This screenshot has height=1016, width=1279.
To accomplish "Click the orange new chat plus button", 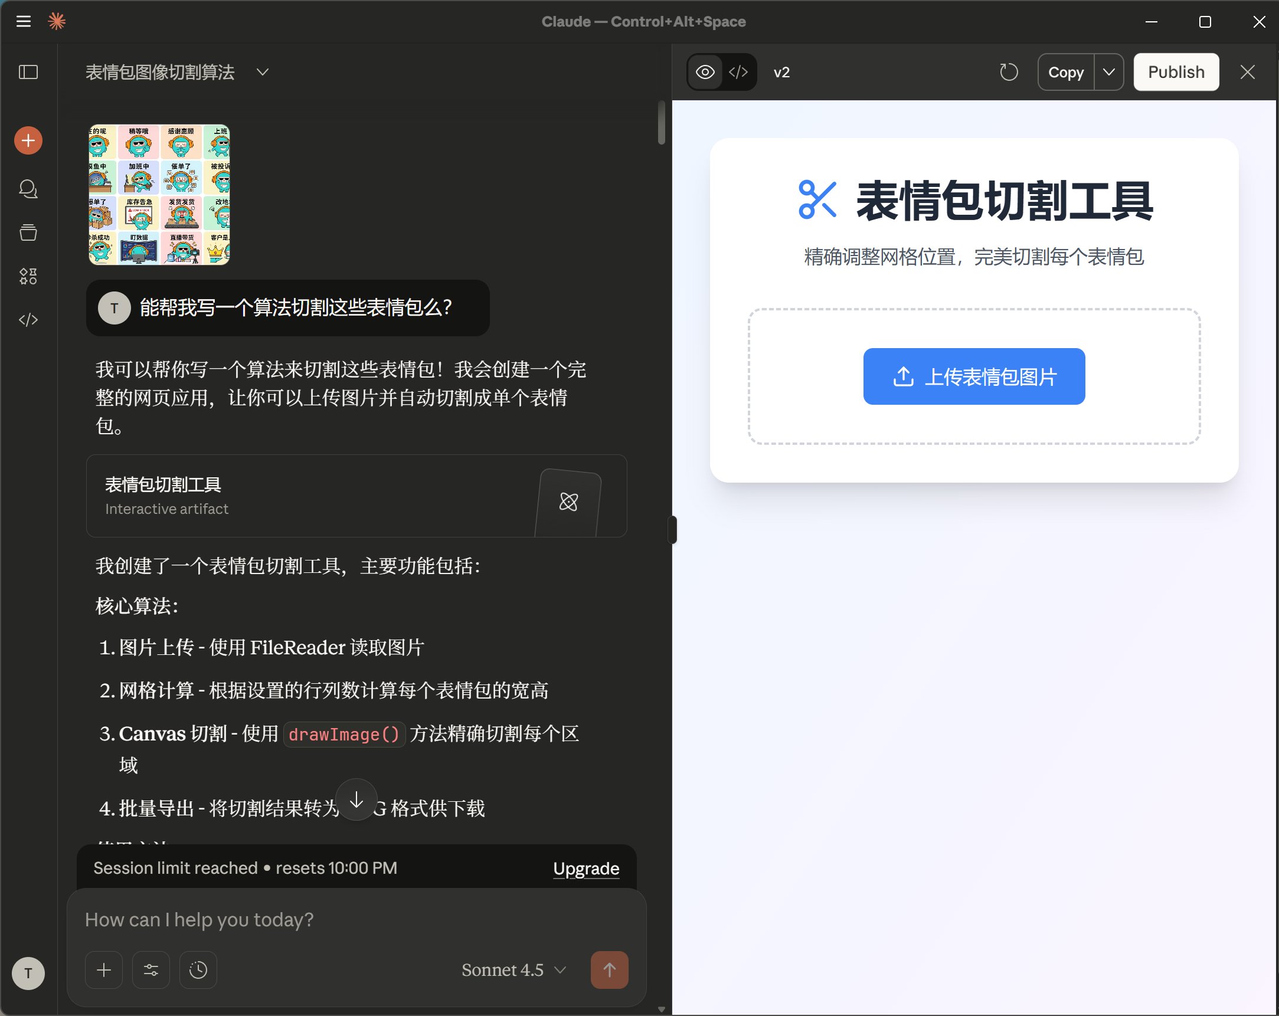I will click(x=28, y=140).
